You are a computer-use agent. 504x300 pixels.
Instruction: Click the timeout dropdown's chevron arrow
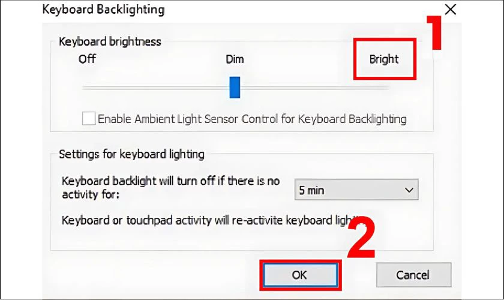click(410, 190)
